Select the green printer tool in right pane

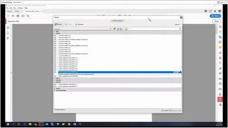(x=220, y=84)
